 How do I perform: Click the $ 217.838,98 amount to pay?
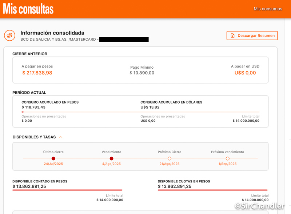tap(37, 73)
